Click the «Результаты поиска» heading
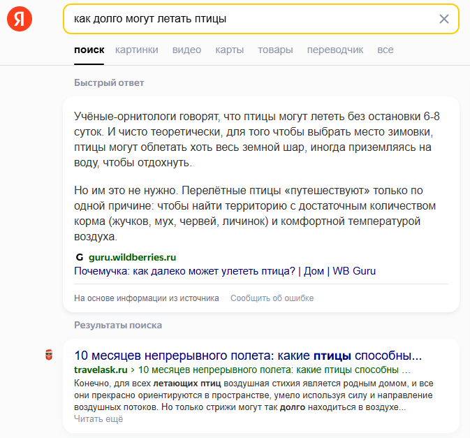This screenshot has height=438, width=470. coord(118,326)
